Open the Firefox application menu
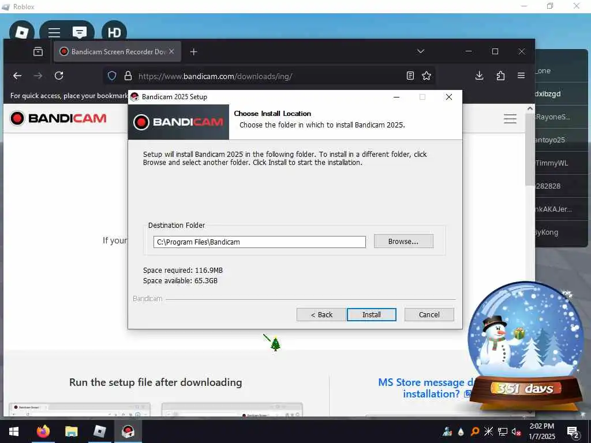Screen dimensions: 591x443 [521, 76]
